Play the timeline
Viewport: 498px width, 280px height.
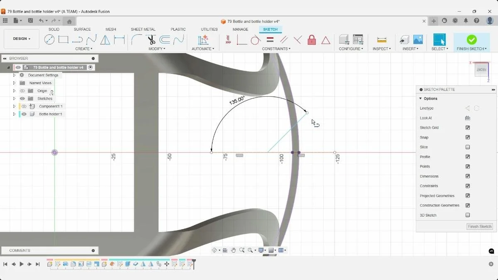[22, 264]
